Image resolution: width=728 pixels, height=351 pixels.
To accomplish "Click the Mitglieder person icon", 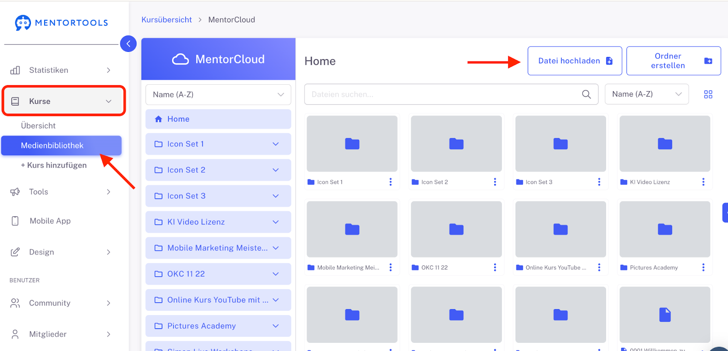I will click(x=15, y=334).
